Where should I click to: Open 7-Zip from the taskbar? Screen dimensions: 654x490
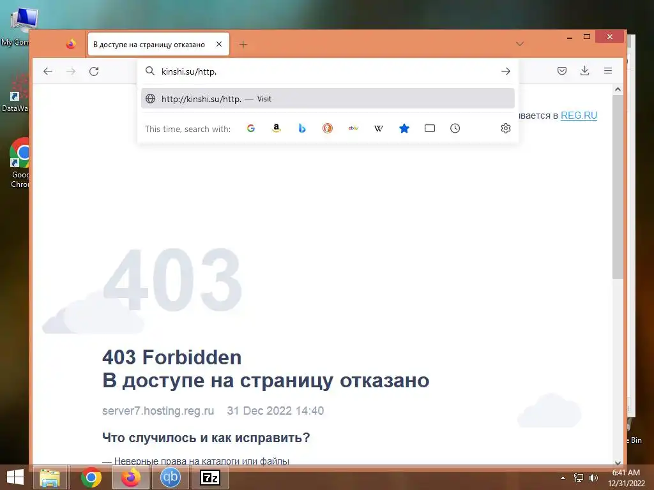pyautogui.click(x=209, y=477)
